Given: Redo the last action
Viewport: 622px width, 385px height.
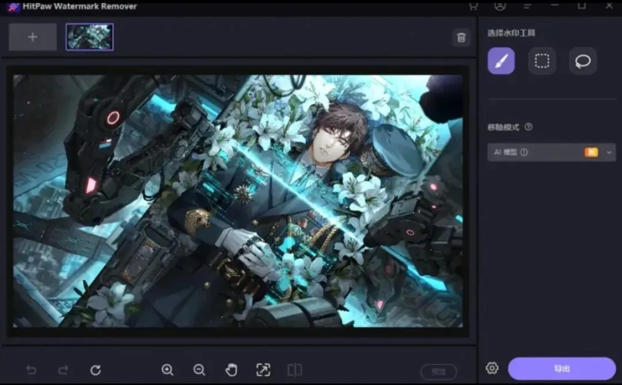Looking at the screenshot, I should coord(63,370).
